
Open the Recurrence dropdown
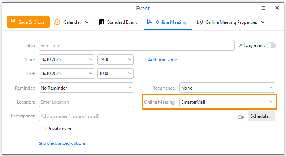pyautogui.click(x=271, y=88)
